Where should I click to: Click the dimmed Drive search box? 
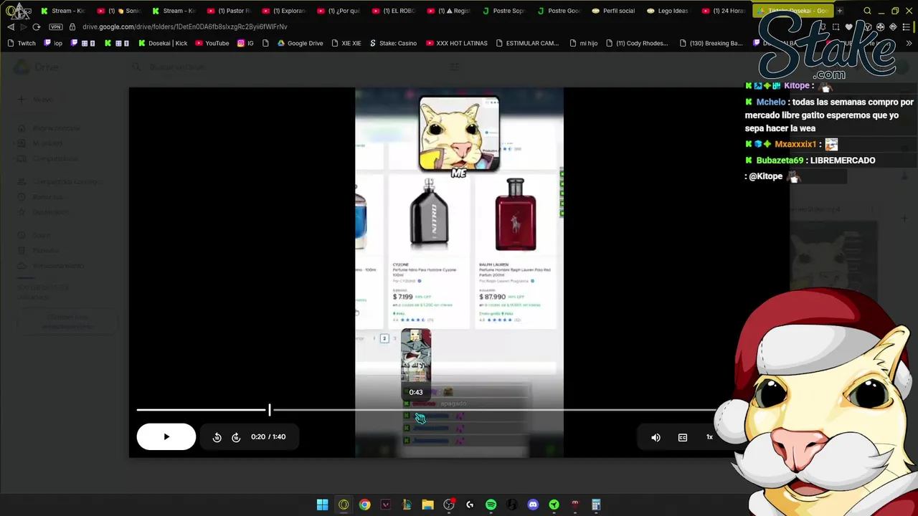tap(294, 67)
